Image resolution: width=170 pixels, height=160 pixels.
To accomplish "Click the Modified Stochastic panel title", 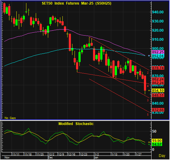I will click(x=76, y=124).
